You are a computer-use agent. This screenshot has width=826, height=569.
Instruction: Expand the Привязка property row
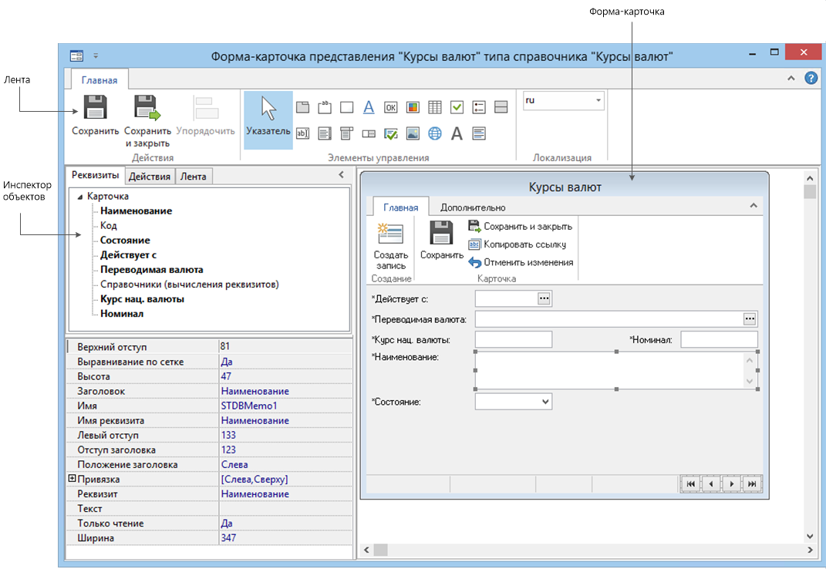(x=72, y=478)
